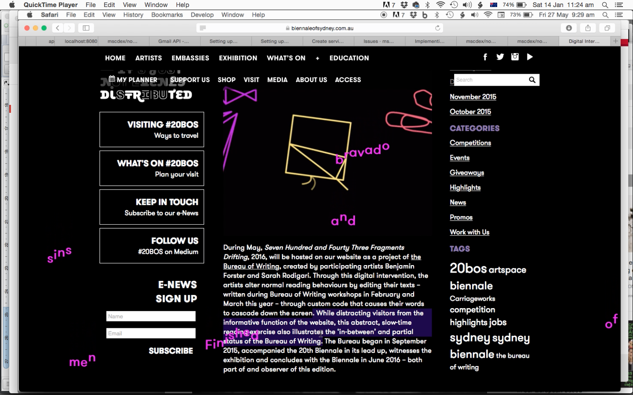This screenshot has width=633, height=395.
Task: Open the Bookmarks menu
Action: coord(167,15)
